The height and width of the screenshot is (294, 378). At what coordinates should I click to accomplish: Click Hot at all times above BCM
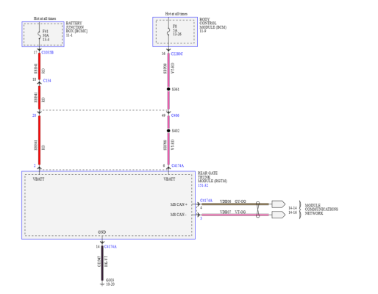point(176,14)
